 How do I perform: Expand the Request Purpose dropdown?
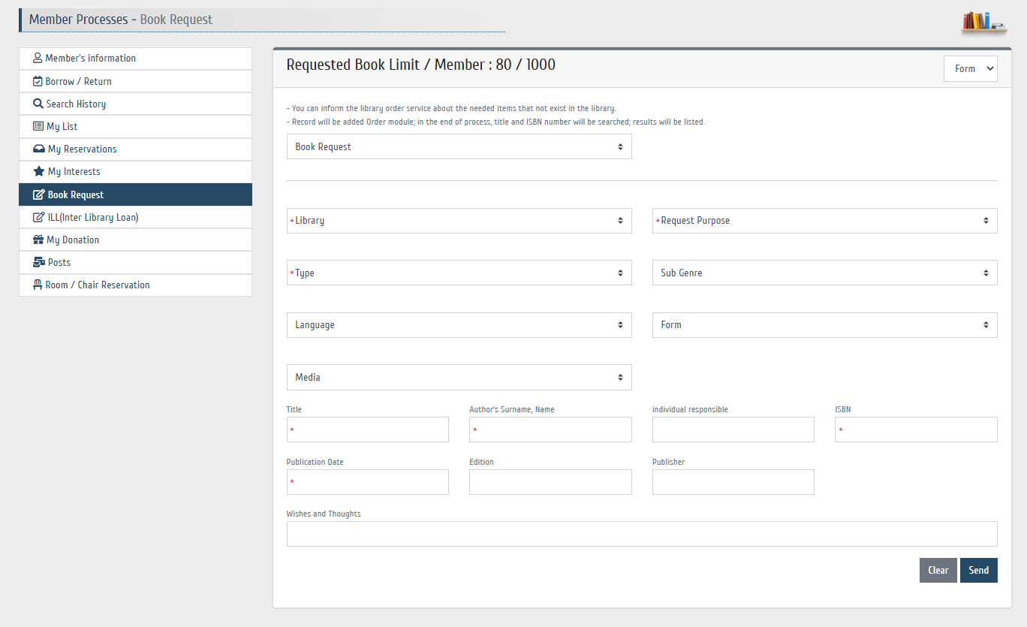coord(824,221)
